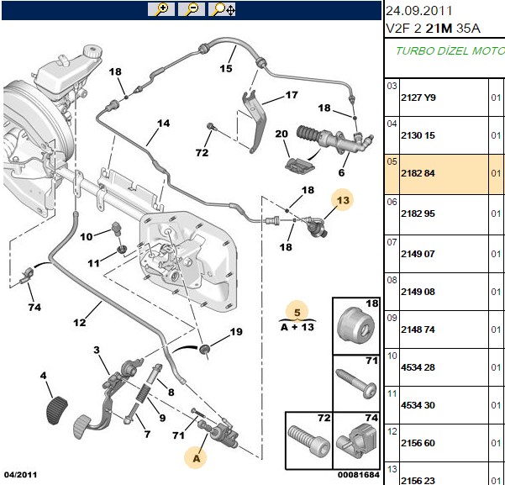Click the highlighted callout 5 above A + 13
The height and width of the screenshot is (485, 505).
tap(297, 312)
